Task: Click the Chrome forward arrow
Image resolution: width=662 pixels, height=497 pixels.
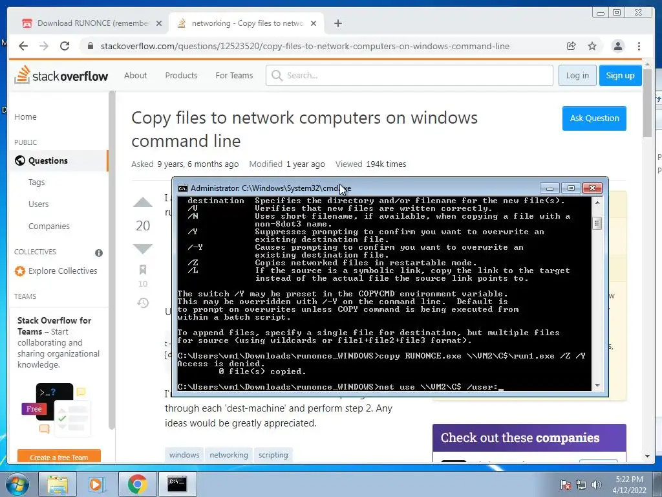Action: click(x=44, y=46)
